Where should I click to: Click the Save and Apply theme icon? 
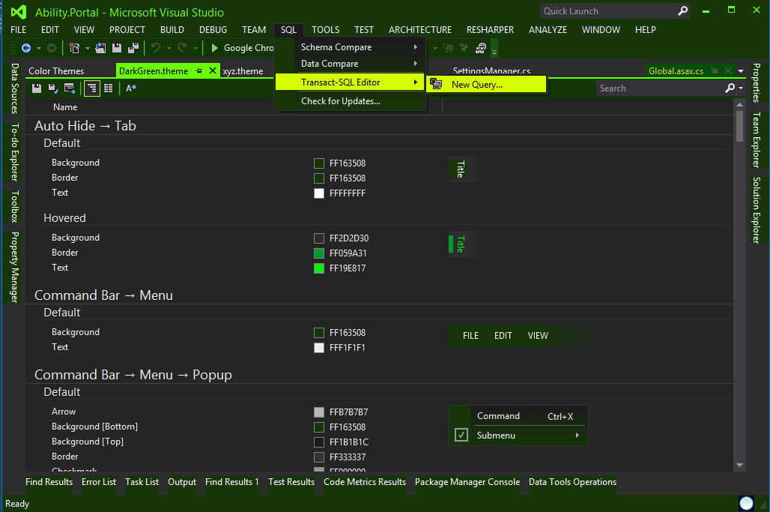click(53, 88)
